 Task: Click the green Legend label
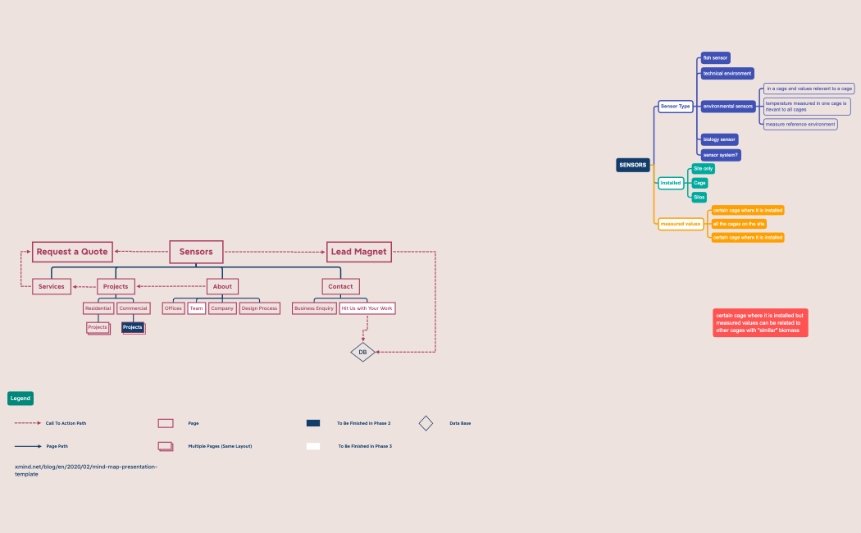click(x=20, y=399)
